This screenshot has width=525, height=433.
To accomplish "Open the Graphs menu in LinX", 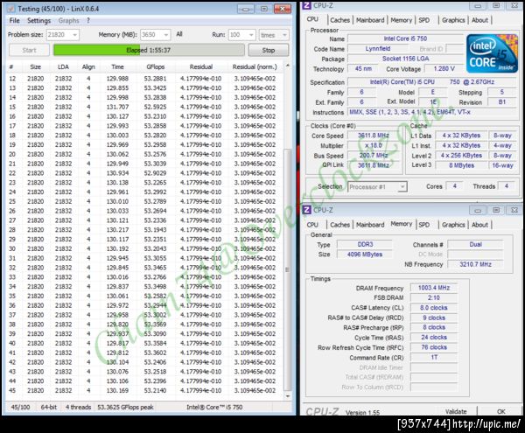I will pos(68,21).
